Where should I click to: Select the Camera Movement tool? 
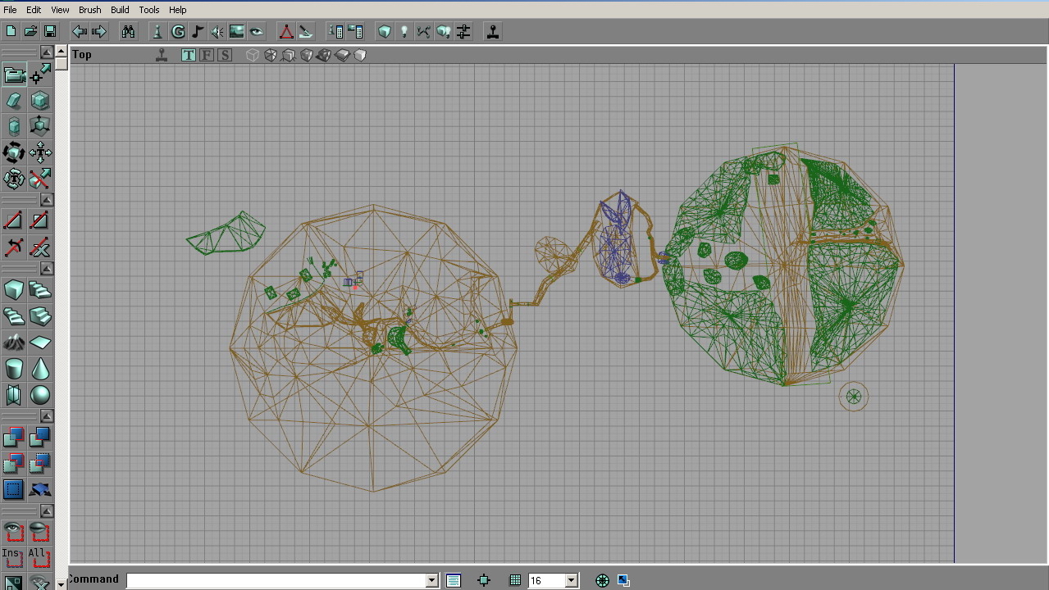pyautogui.click(x=14, y=75)
